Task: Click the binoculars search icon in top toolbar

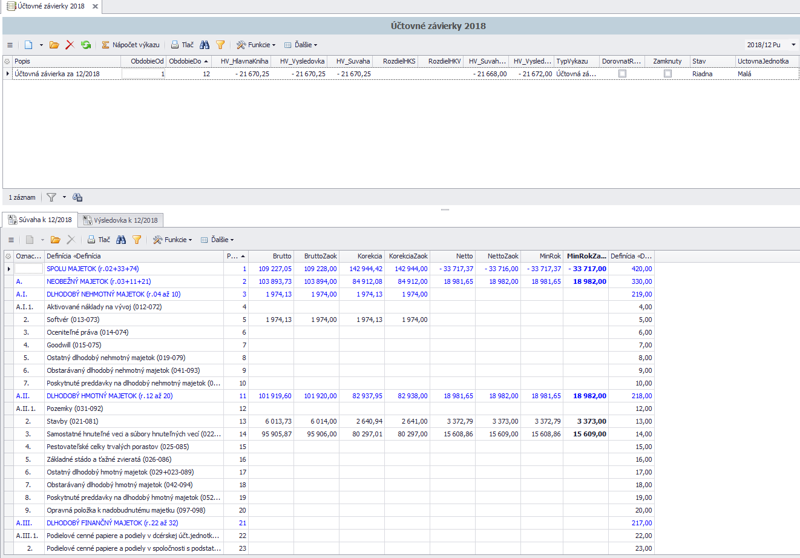Action: tap(205, 45)
